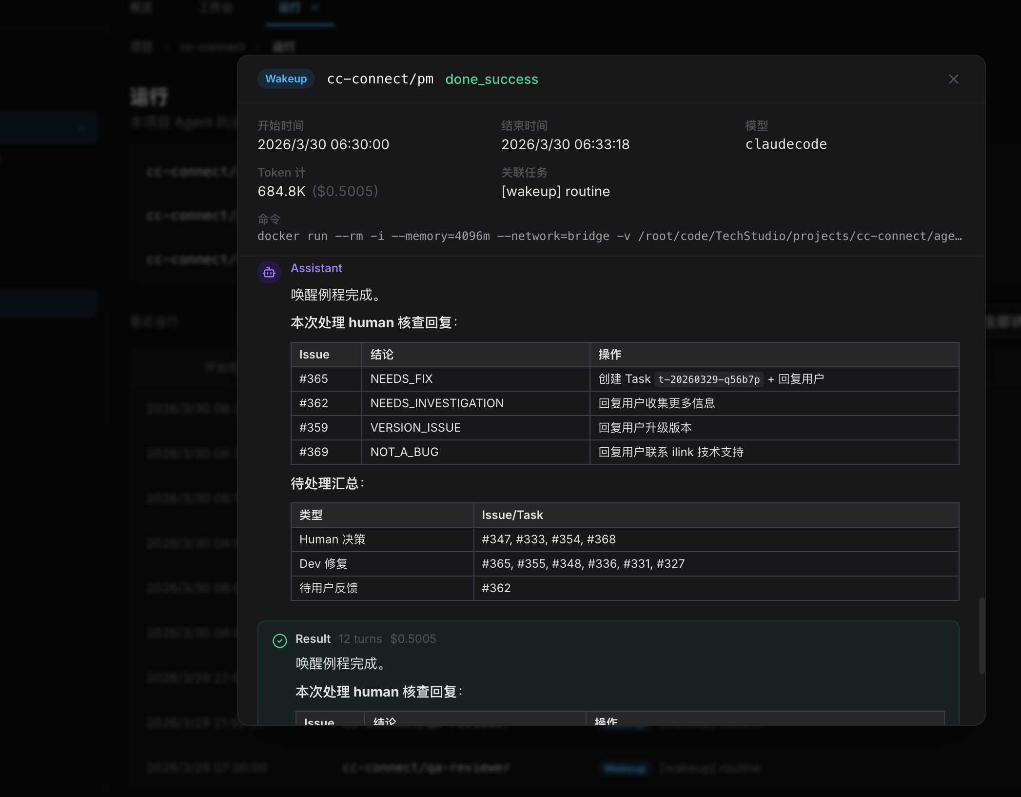Screen dimensions: 1021x797
Task: Click the purple Assistant name label
Action: click(x=316, y=268)
